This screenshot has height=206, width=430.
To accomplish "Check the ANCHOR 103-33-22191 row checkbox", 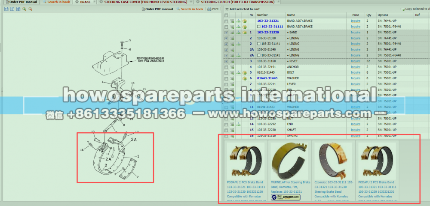I will coord(226,67).
